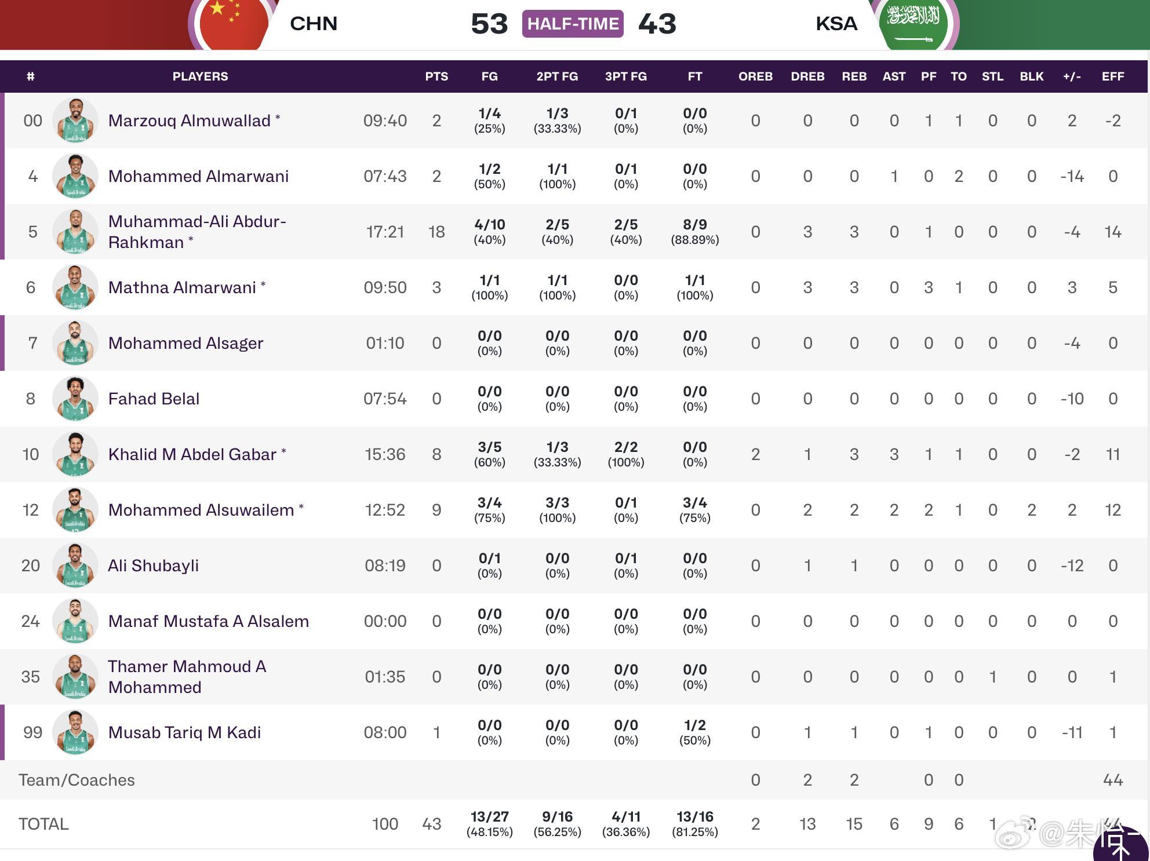The width and height of the screenshot is (1150, 861).
Task: Sort table by PF column header
Action: click(929, 76)
